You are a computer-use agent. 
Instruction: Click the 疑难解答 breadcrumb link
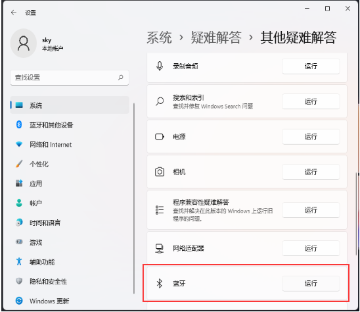pos(216,38)
